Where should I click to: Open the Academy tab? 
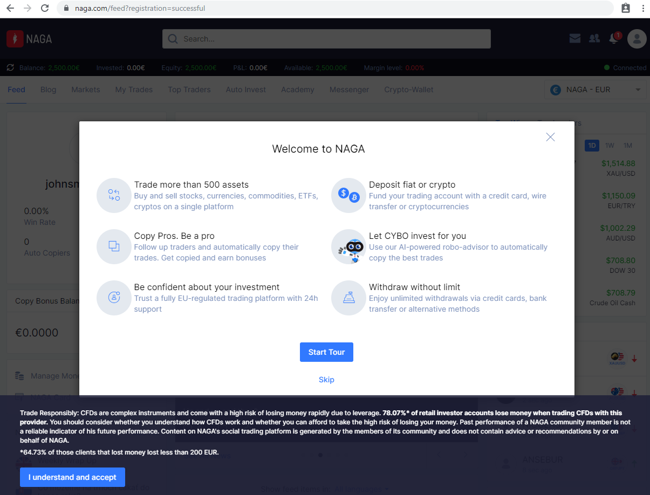click(298, 90)
